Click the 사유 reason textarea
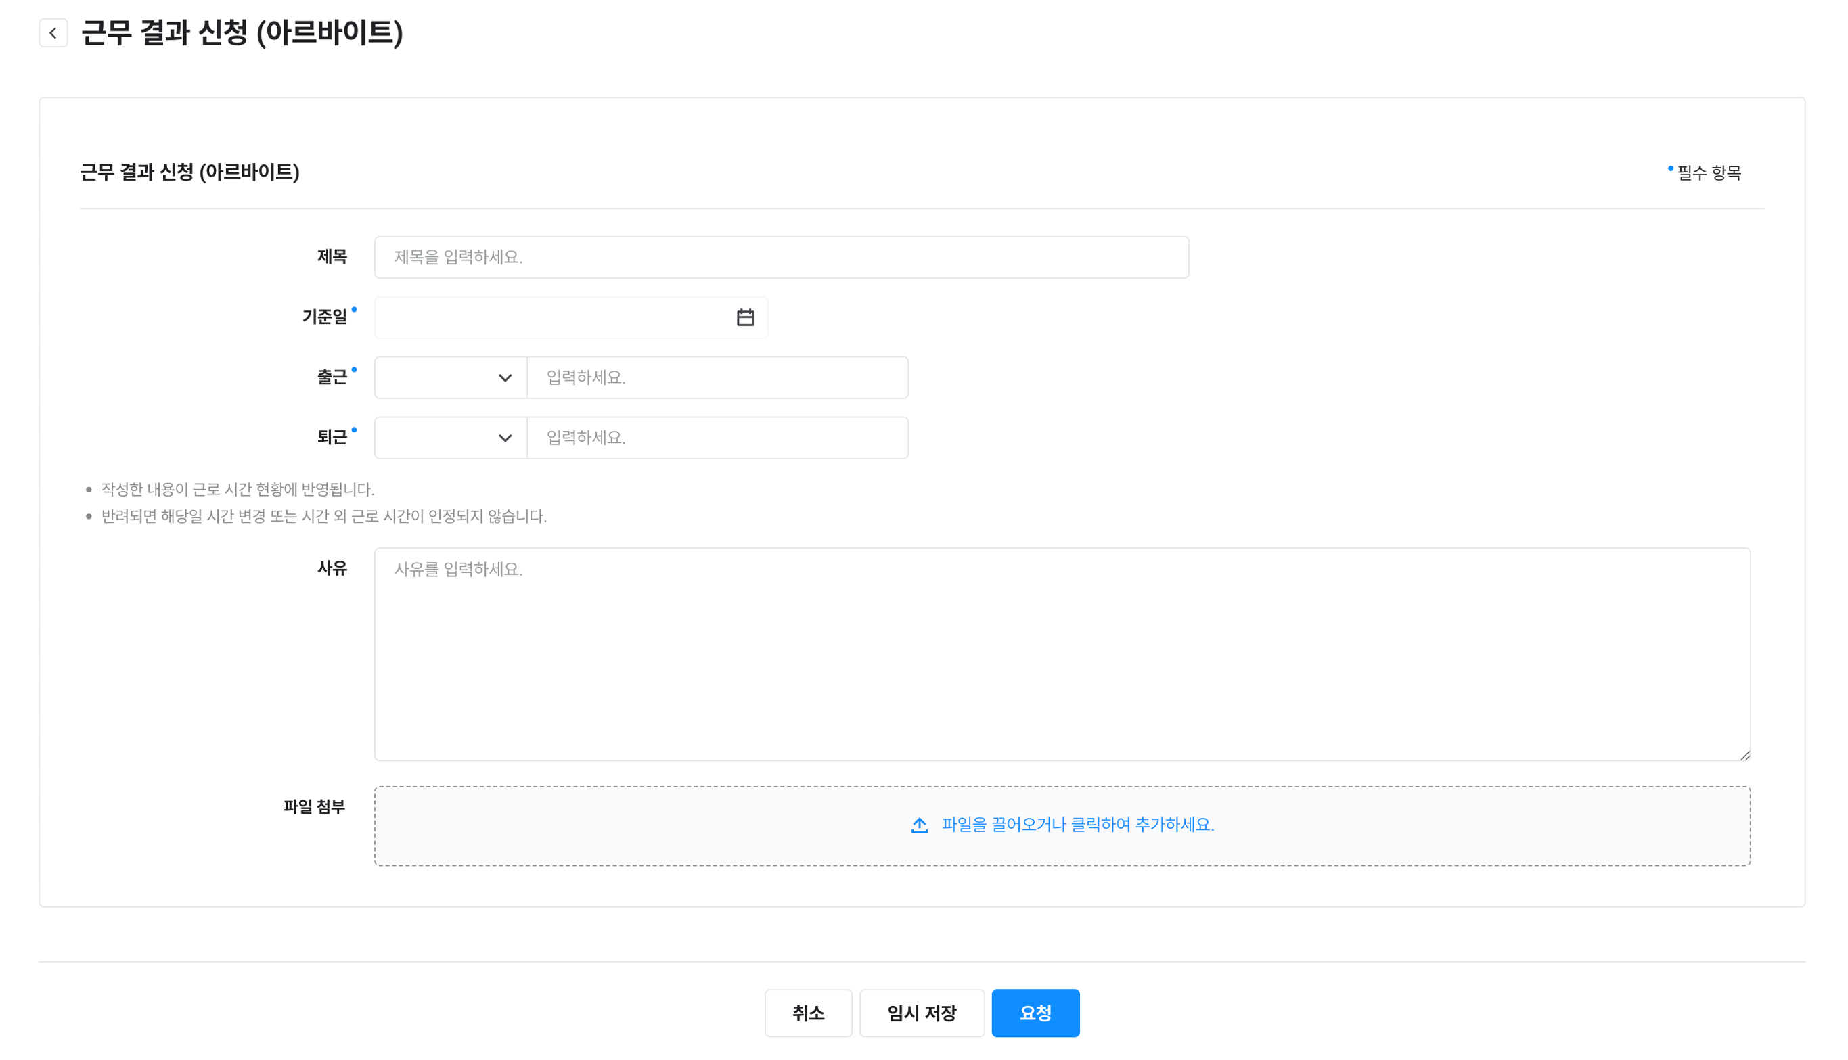1848x1060 pixels. click(x=1062, y=653)
